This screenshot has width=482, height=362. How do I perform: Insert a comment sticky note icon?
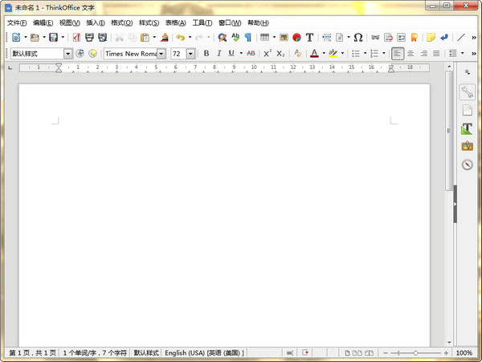pos(431,38)
